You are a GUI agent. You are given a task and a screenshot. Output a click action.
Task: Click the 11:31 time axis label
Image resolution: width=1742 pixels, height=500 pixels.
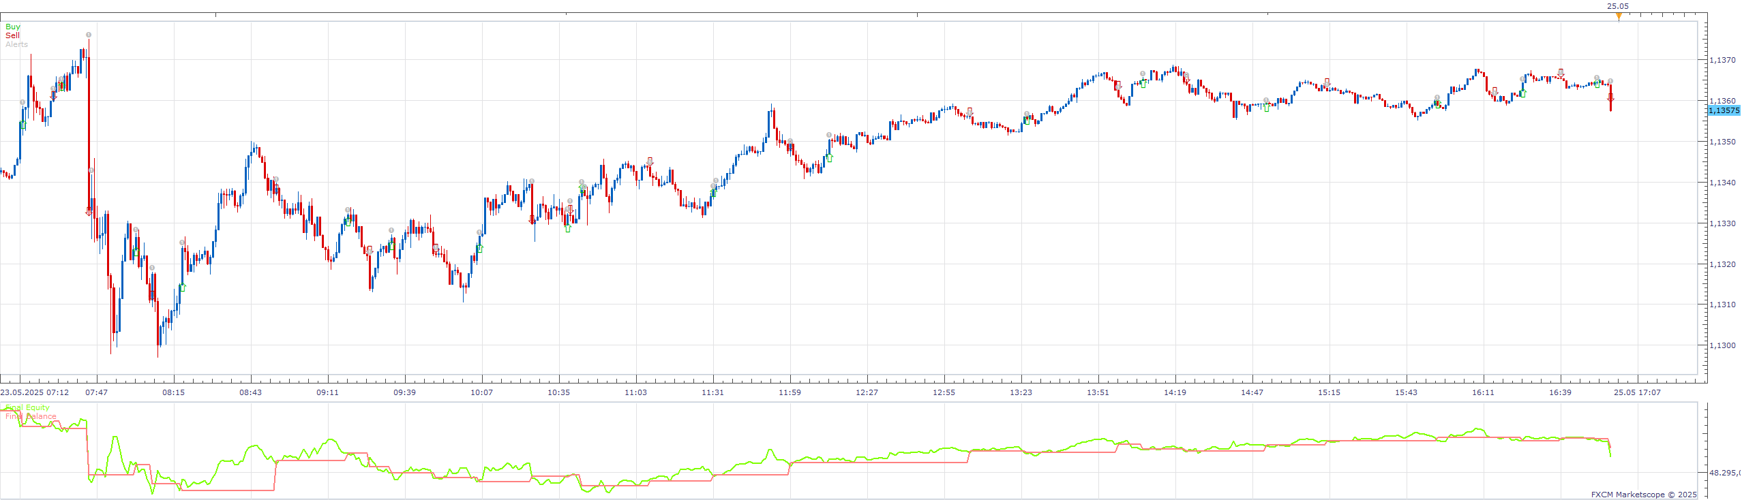[x=713, y=392]
